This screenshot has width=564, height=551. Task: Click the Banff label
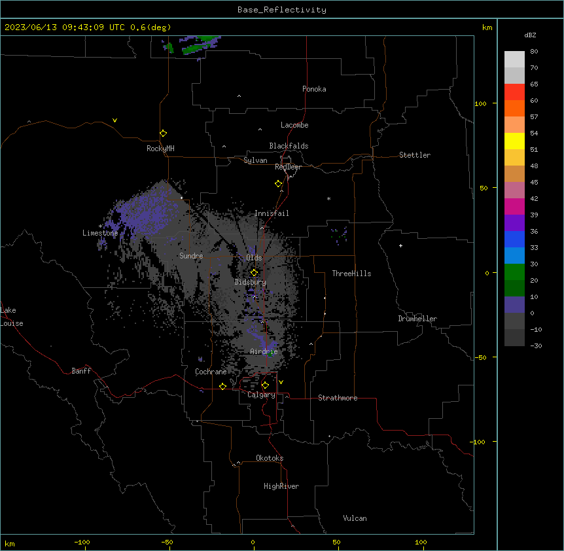pyautogui.click(x=81, y=371)
